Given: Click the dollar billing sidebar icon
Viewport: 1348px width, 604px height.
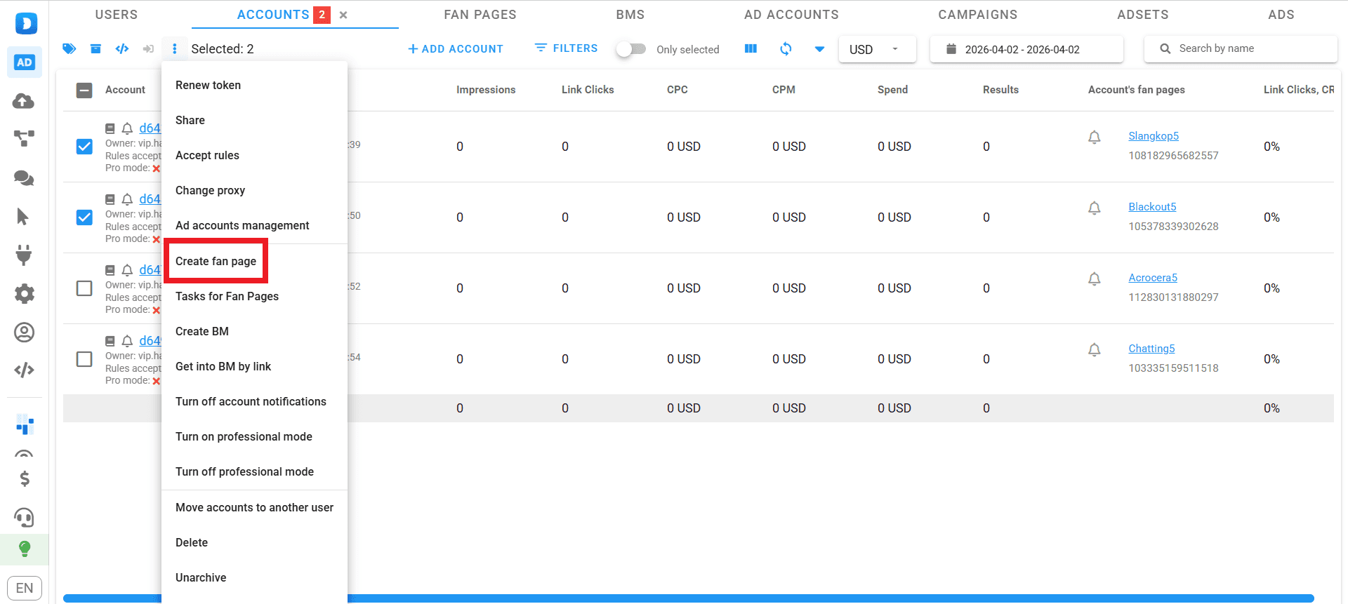Looking at the screenshot, I should coord(24,479).
